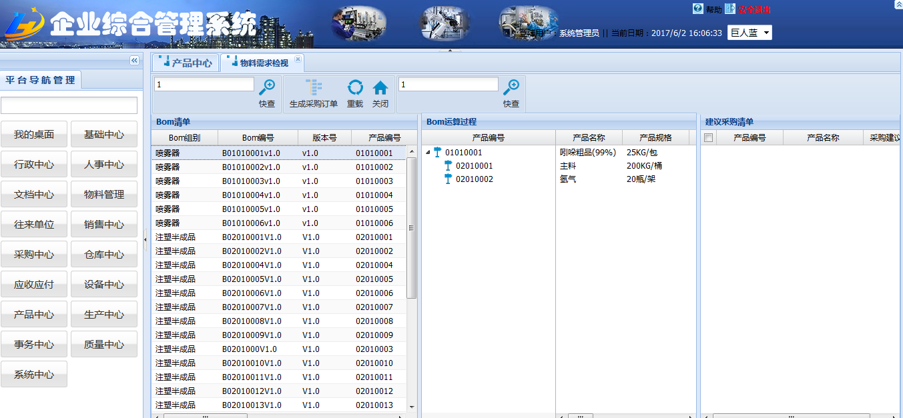Click the 关闭 home icon

tap(380, 88)
